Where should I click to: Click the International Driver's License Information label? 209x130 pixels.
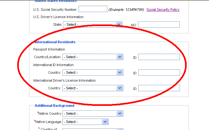click(64, 80)
